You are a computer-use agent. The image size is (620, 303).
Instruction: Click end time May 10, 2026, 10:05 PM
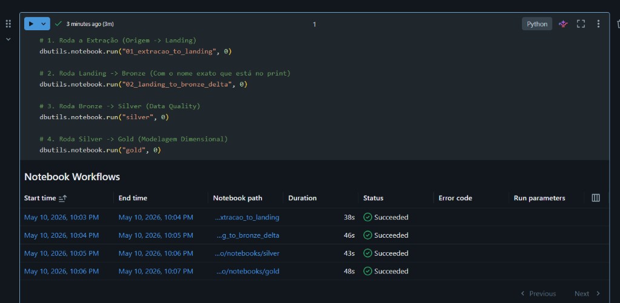point(156,235)
